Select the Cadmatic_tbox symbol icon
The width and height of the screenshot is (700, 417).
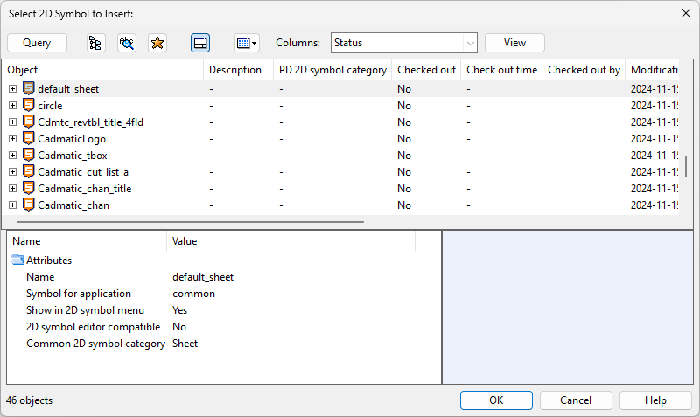29,156
